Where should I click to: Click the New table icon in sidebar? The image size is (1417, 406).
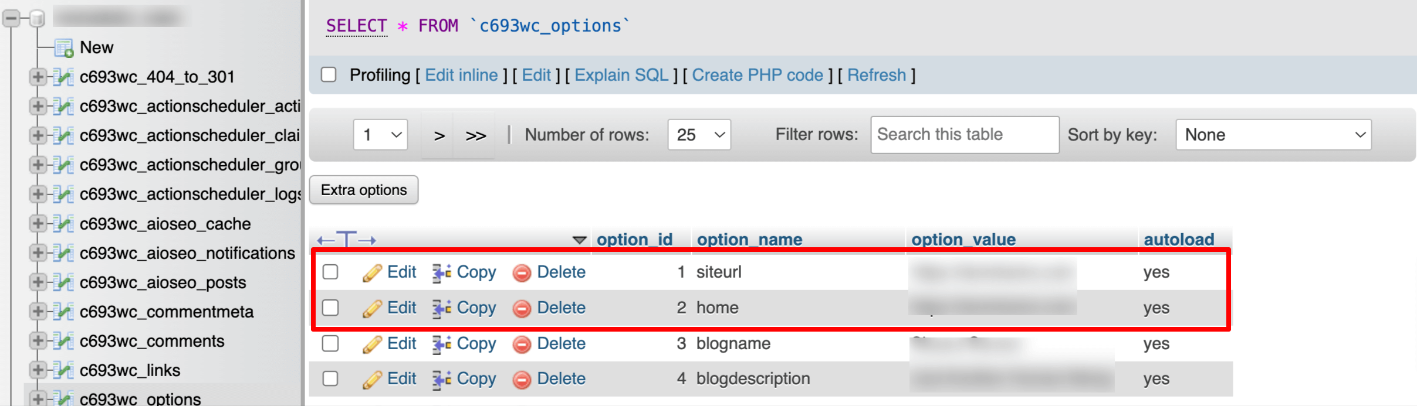[63, 47]
